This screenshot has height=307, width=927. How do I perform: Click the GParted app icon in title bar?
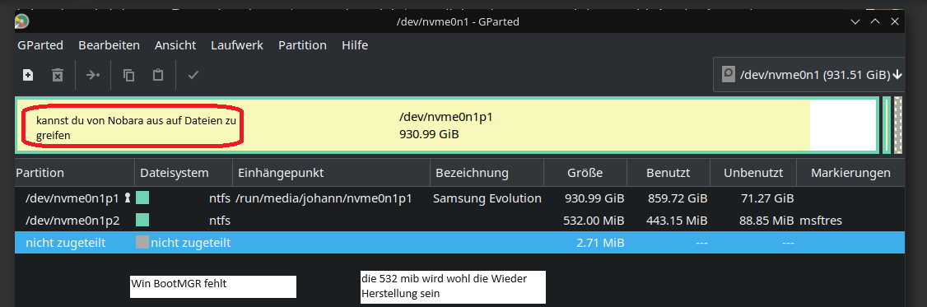(x=22, y=21)
